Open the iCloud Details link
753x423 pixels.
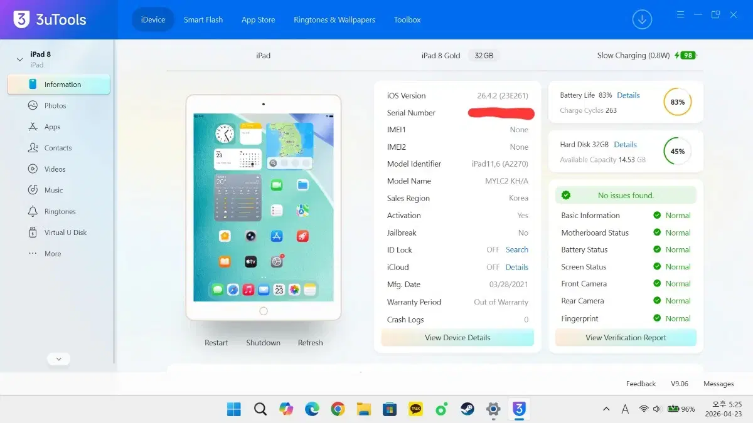pyautogui.click(x=517, y=267)
